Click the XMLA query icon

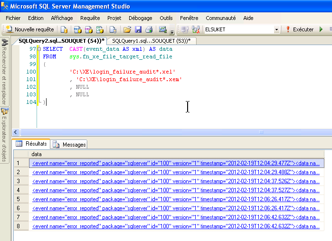coord(100,29)
